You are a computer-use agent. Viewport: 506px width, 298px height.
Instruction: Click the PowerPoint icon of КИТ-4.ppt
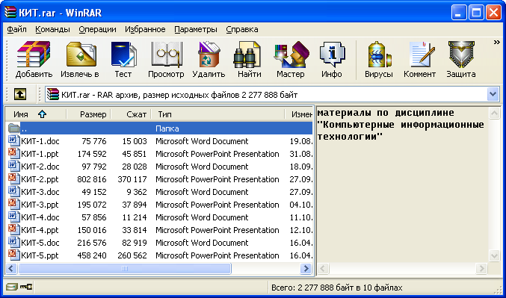pyautogui.click(x=13, y=229)
